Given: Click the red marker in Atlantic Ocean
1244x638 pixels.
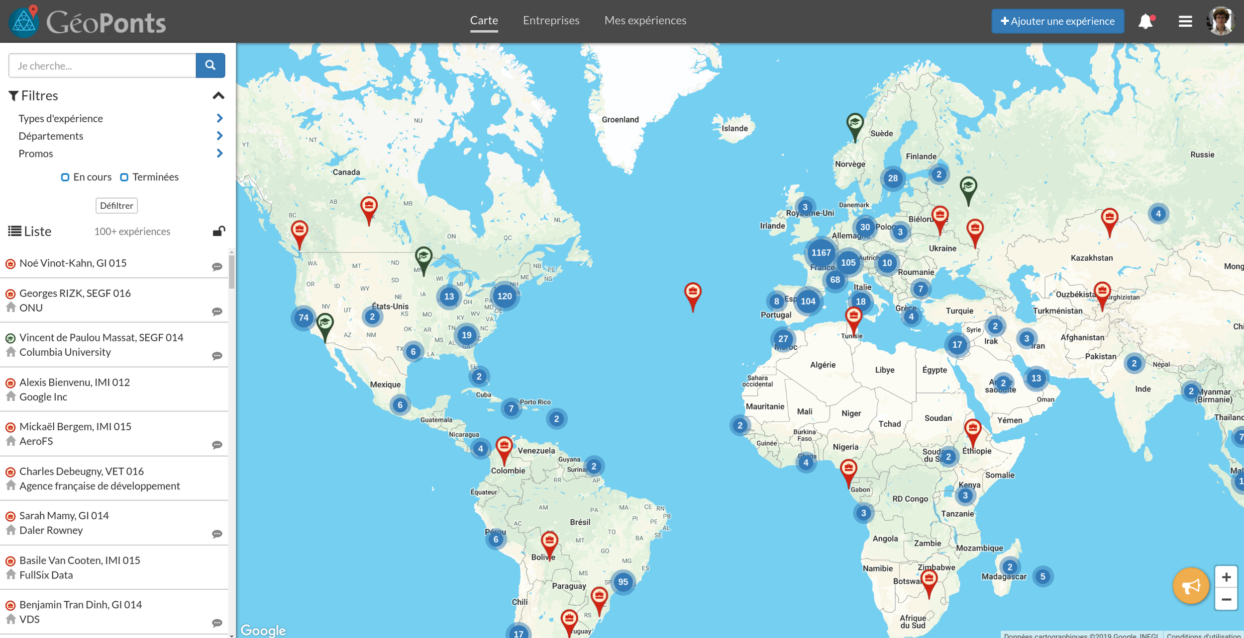Looking at the screenshot, I should (x=692, y=293).
